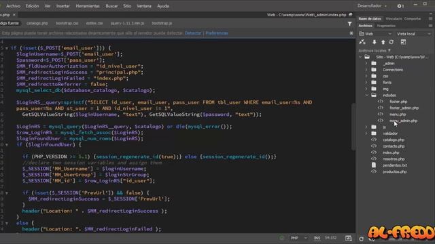Click the Connections folder icon
435x244 pixels.
click(x=374, y=70)
